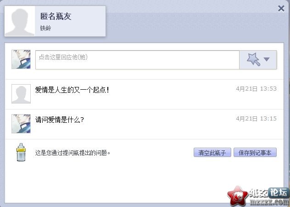Viewport: 290px width, 207px height.
Task: Click the mzxzx.com watermark text
Action: coord(269,202)
